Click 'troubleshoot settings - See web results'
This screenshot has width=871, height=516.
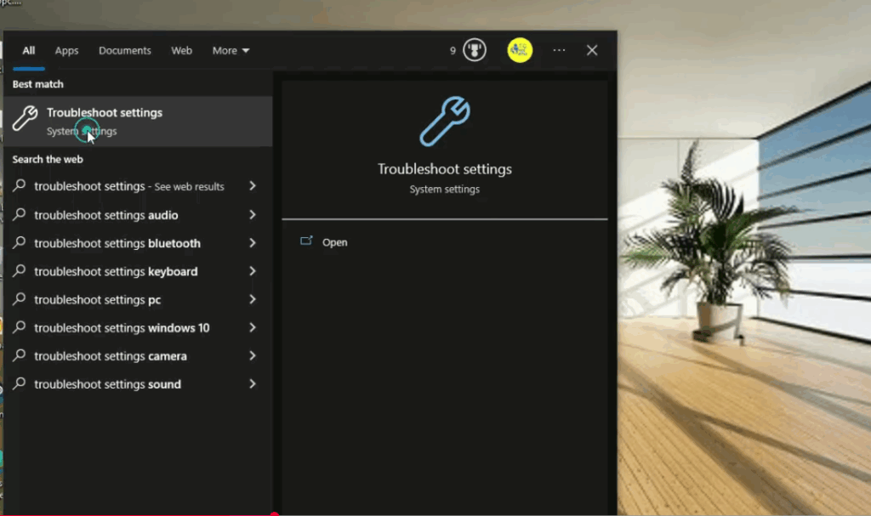(x=128, y=186)
